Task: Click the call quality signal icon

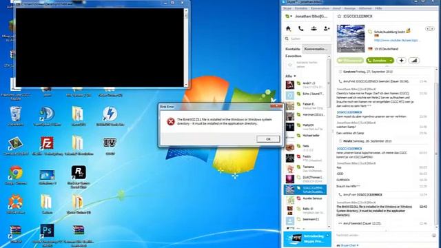Action: point(414,61)
